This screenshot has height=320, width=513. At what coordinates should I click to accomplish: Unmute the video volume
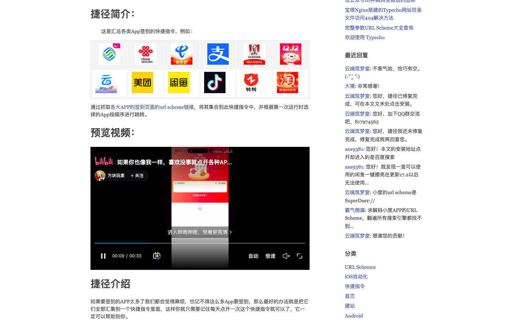[x=286, y=256]
